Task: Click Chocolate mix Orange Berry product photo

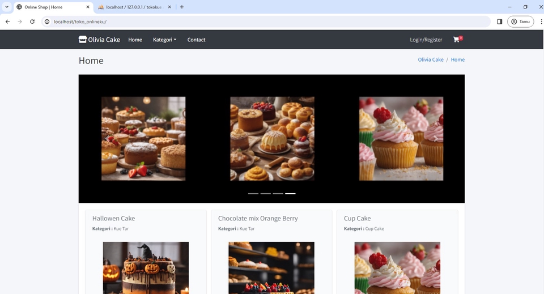Action: [271, 268]
